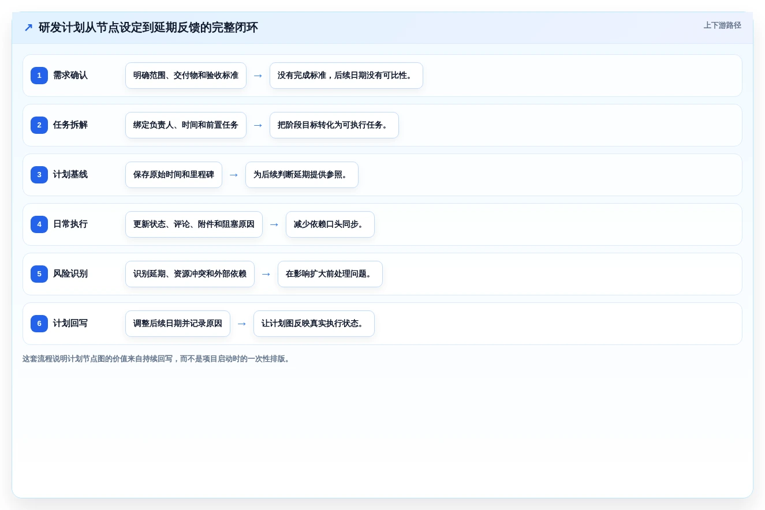This screenshot has width=765, height=510.
Task: Click the 让计划图反映真实执行状态 box
Action: [314, 324]
